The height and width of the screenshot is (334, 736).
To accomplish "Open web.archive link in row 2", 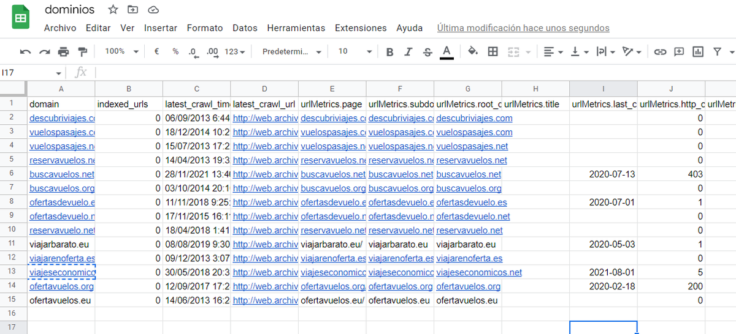I will [x=266, y=118].
